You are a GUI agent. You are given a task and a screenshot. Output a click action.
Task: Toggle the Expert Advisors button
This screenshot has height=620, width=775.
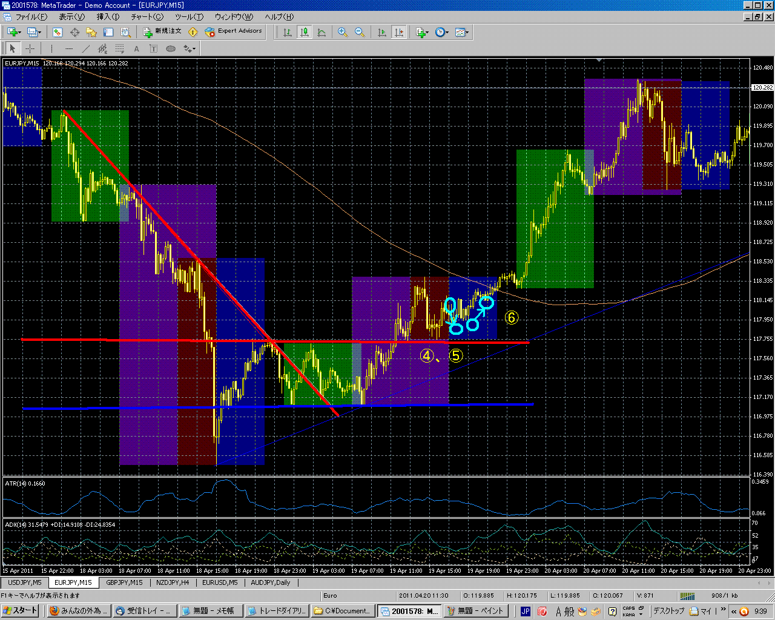click(x=234, y=31)
